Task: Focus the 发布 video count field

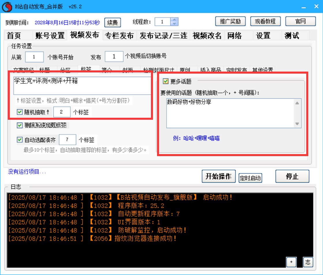Action: 114,57
